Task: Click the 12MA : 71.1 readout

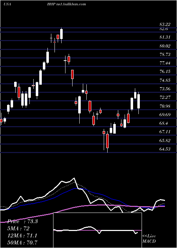Action: point(22,235)
